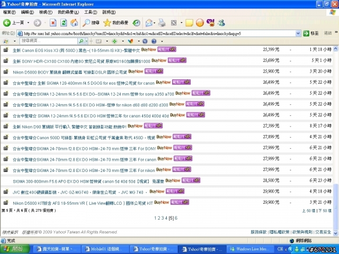339x254 pixels.
Task: Open the Nikon D5000 BODY listing link
Action: (69, 72)
